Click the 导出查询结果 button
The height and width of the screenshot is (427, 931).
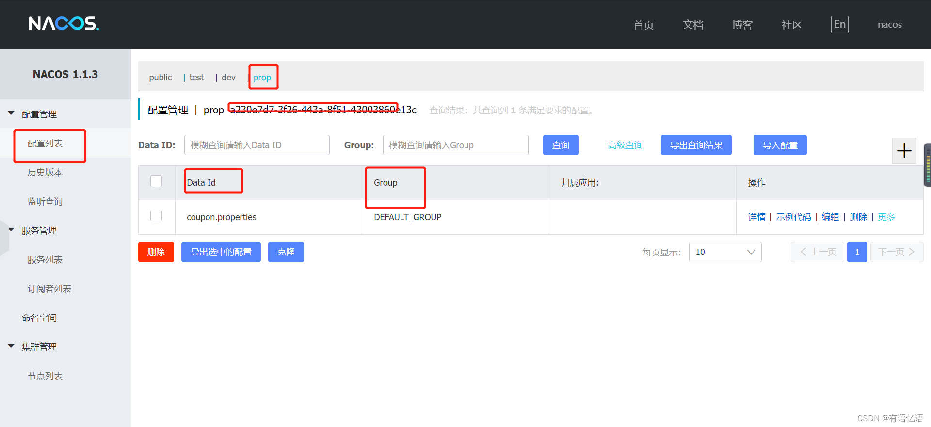coord(696,145)
